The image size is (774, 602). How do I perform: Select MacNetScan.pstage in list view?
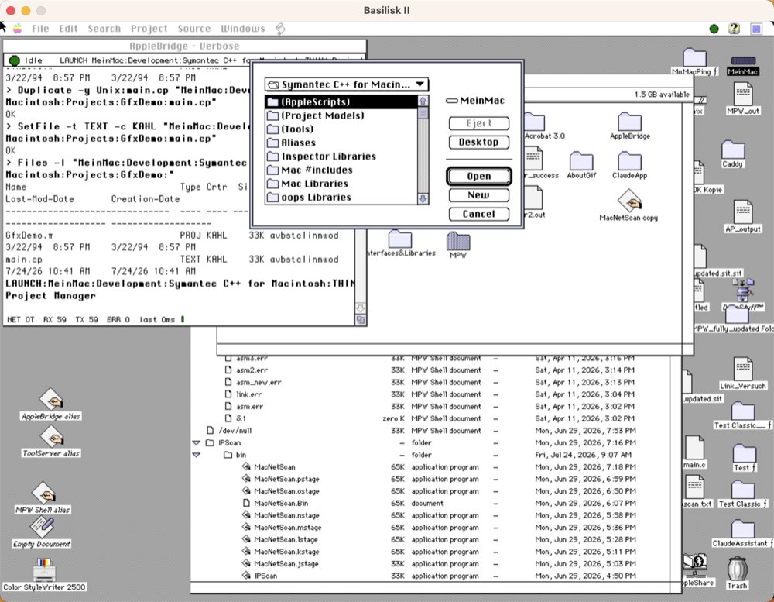pyautogui.click(x=286, y=479)
